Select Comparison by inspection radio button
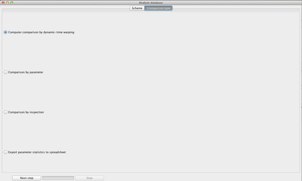The height and width of the screenshot is (181, 302). pyautogui.click(x=5, y=112)
